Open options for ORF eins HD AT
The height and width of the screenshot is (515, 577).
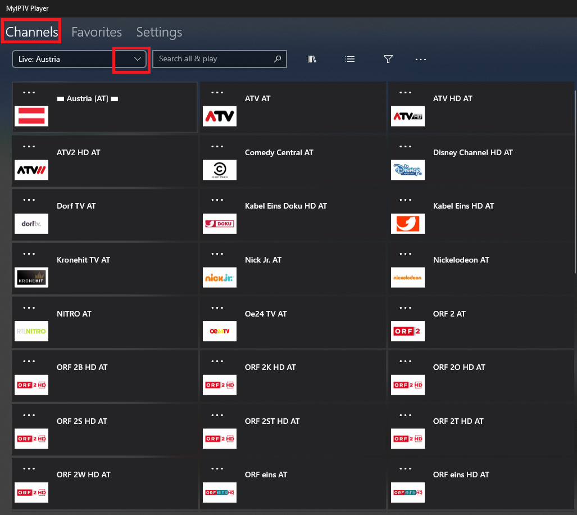[406, 469]
